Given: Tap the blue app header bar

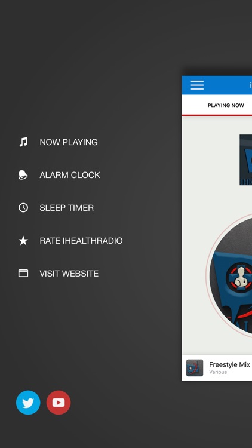Looking at the screenshot, I should tap(217, 85).
